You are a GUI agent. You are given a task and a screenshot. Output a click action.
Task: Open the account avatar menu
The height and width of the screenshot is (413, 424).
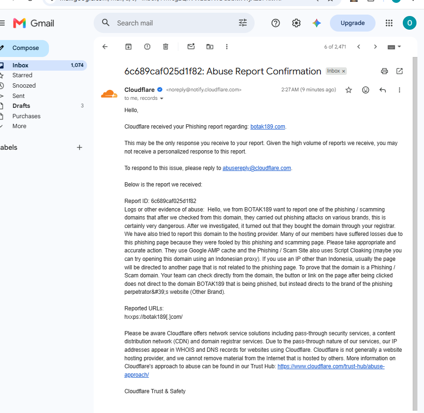tap(409, 23)
